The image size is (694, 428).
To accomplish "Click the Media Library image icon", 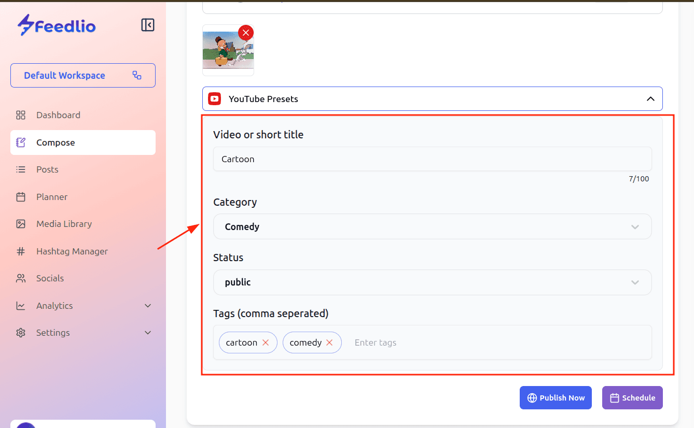I will (21, 224).
